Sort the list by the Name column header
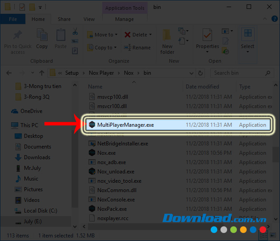Image resolution: width=280 pixels, height=241 pixels. (95, 87)
